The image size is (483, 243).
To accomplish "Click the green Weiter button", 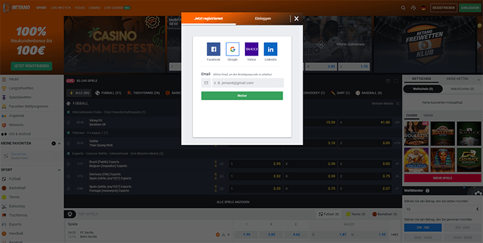I will (x=242, y=95).
